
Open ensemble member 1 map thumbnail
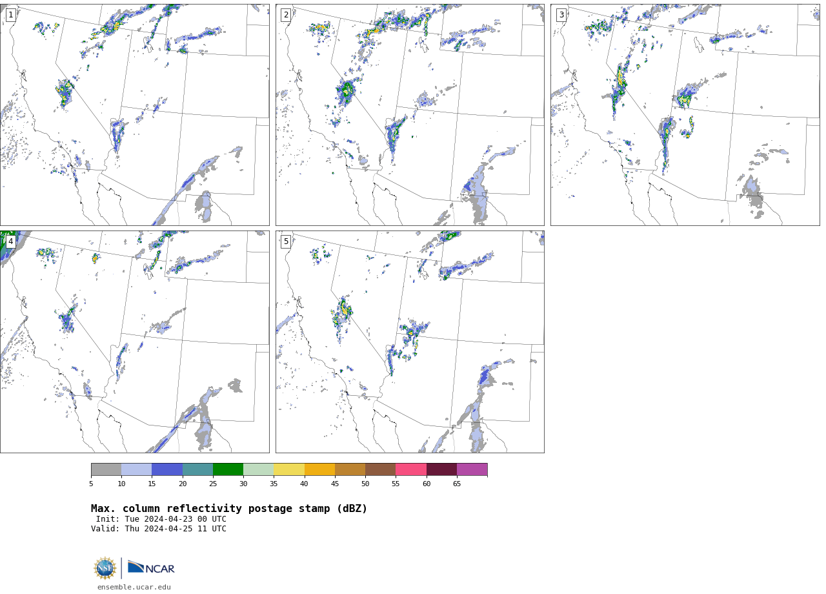134,115
